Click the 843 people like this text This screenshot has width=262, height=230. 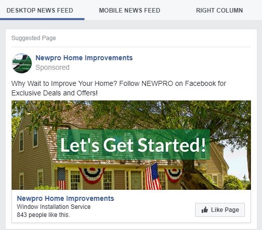43,215
